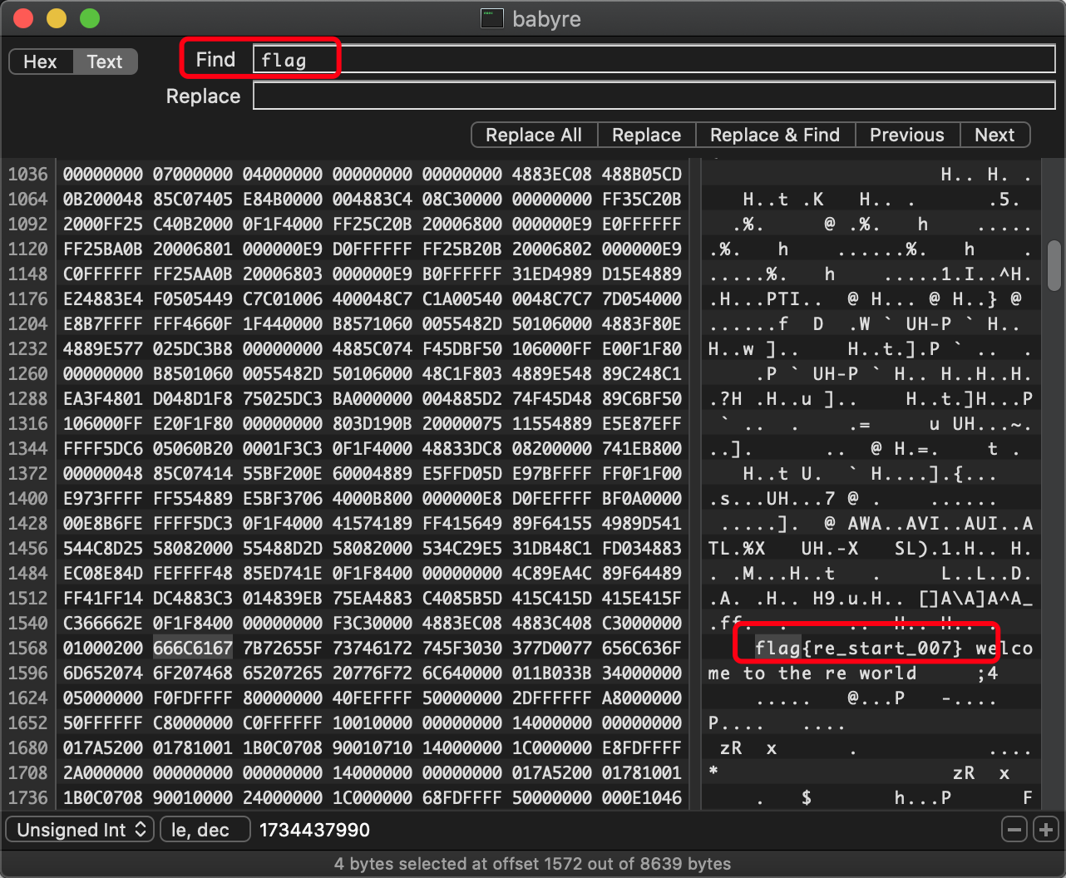Click text 'AWA..AVI..AUI..A' in text column
Viewport: 1066px width, 878px height.
[940, 523]
